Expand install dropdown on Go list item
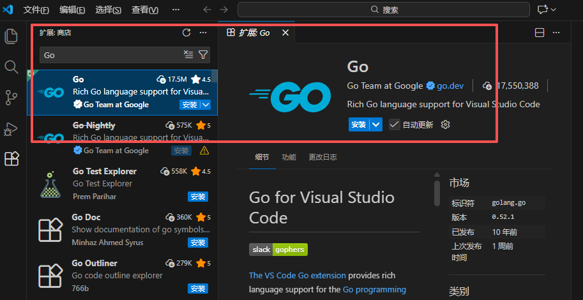Viewport: 583px width, 300px height. [x=206, y=105]
